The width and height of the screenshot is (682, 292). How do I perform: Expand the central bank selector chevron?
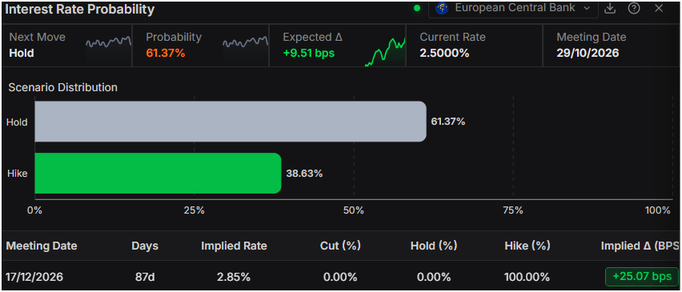click(586, 8)
